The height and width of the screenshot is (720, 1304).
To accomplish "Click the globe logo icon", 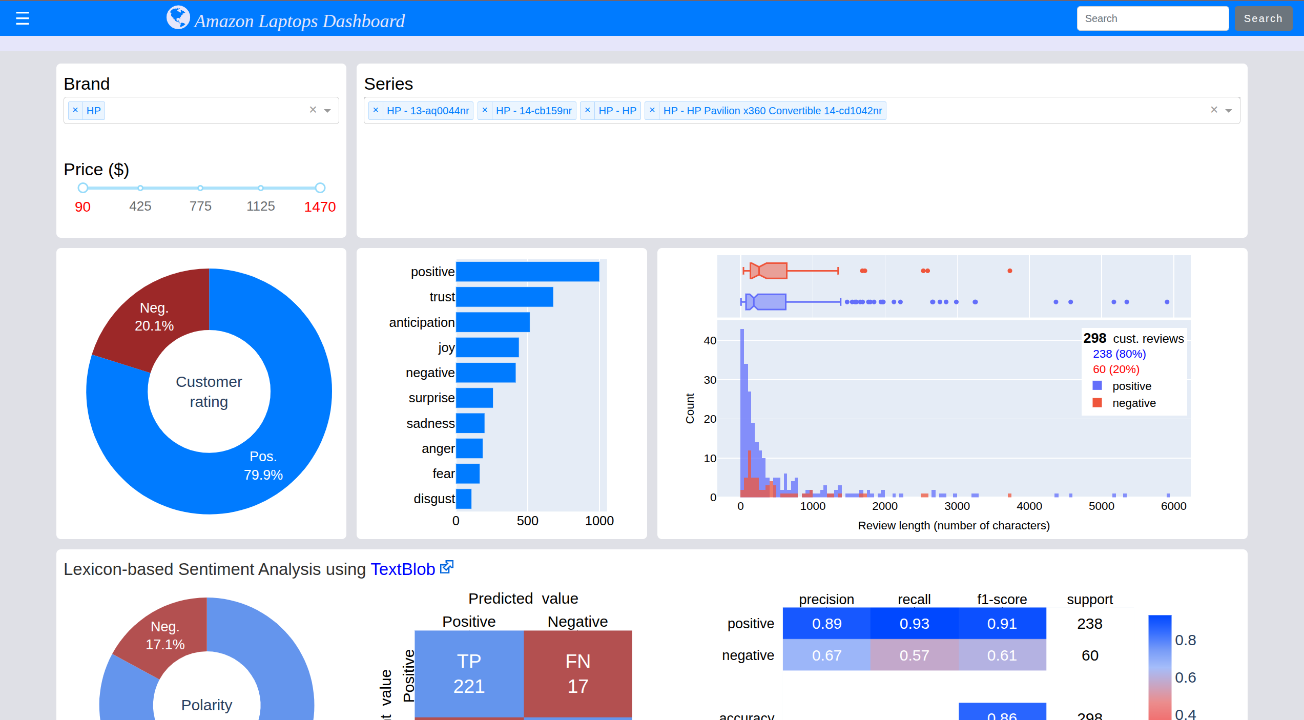I will 178,17.
